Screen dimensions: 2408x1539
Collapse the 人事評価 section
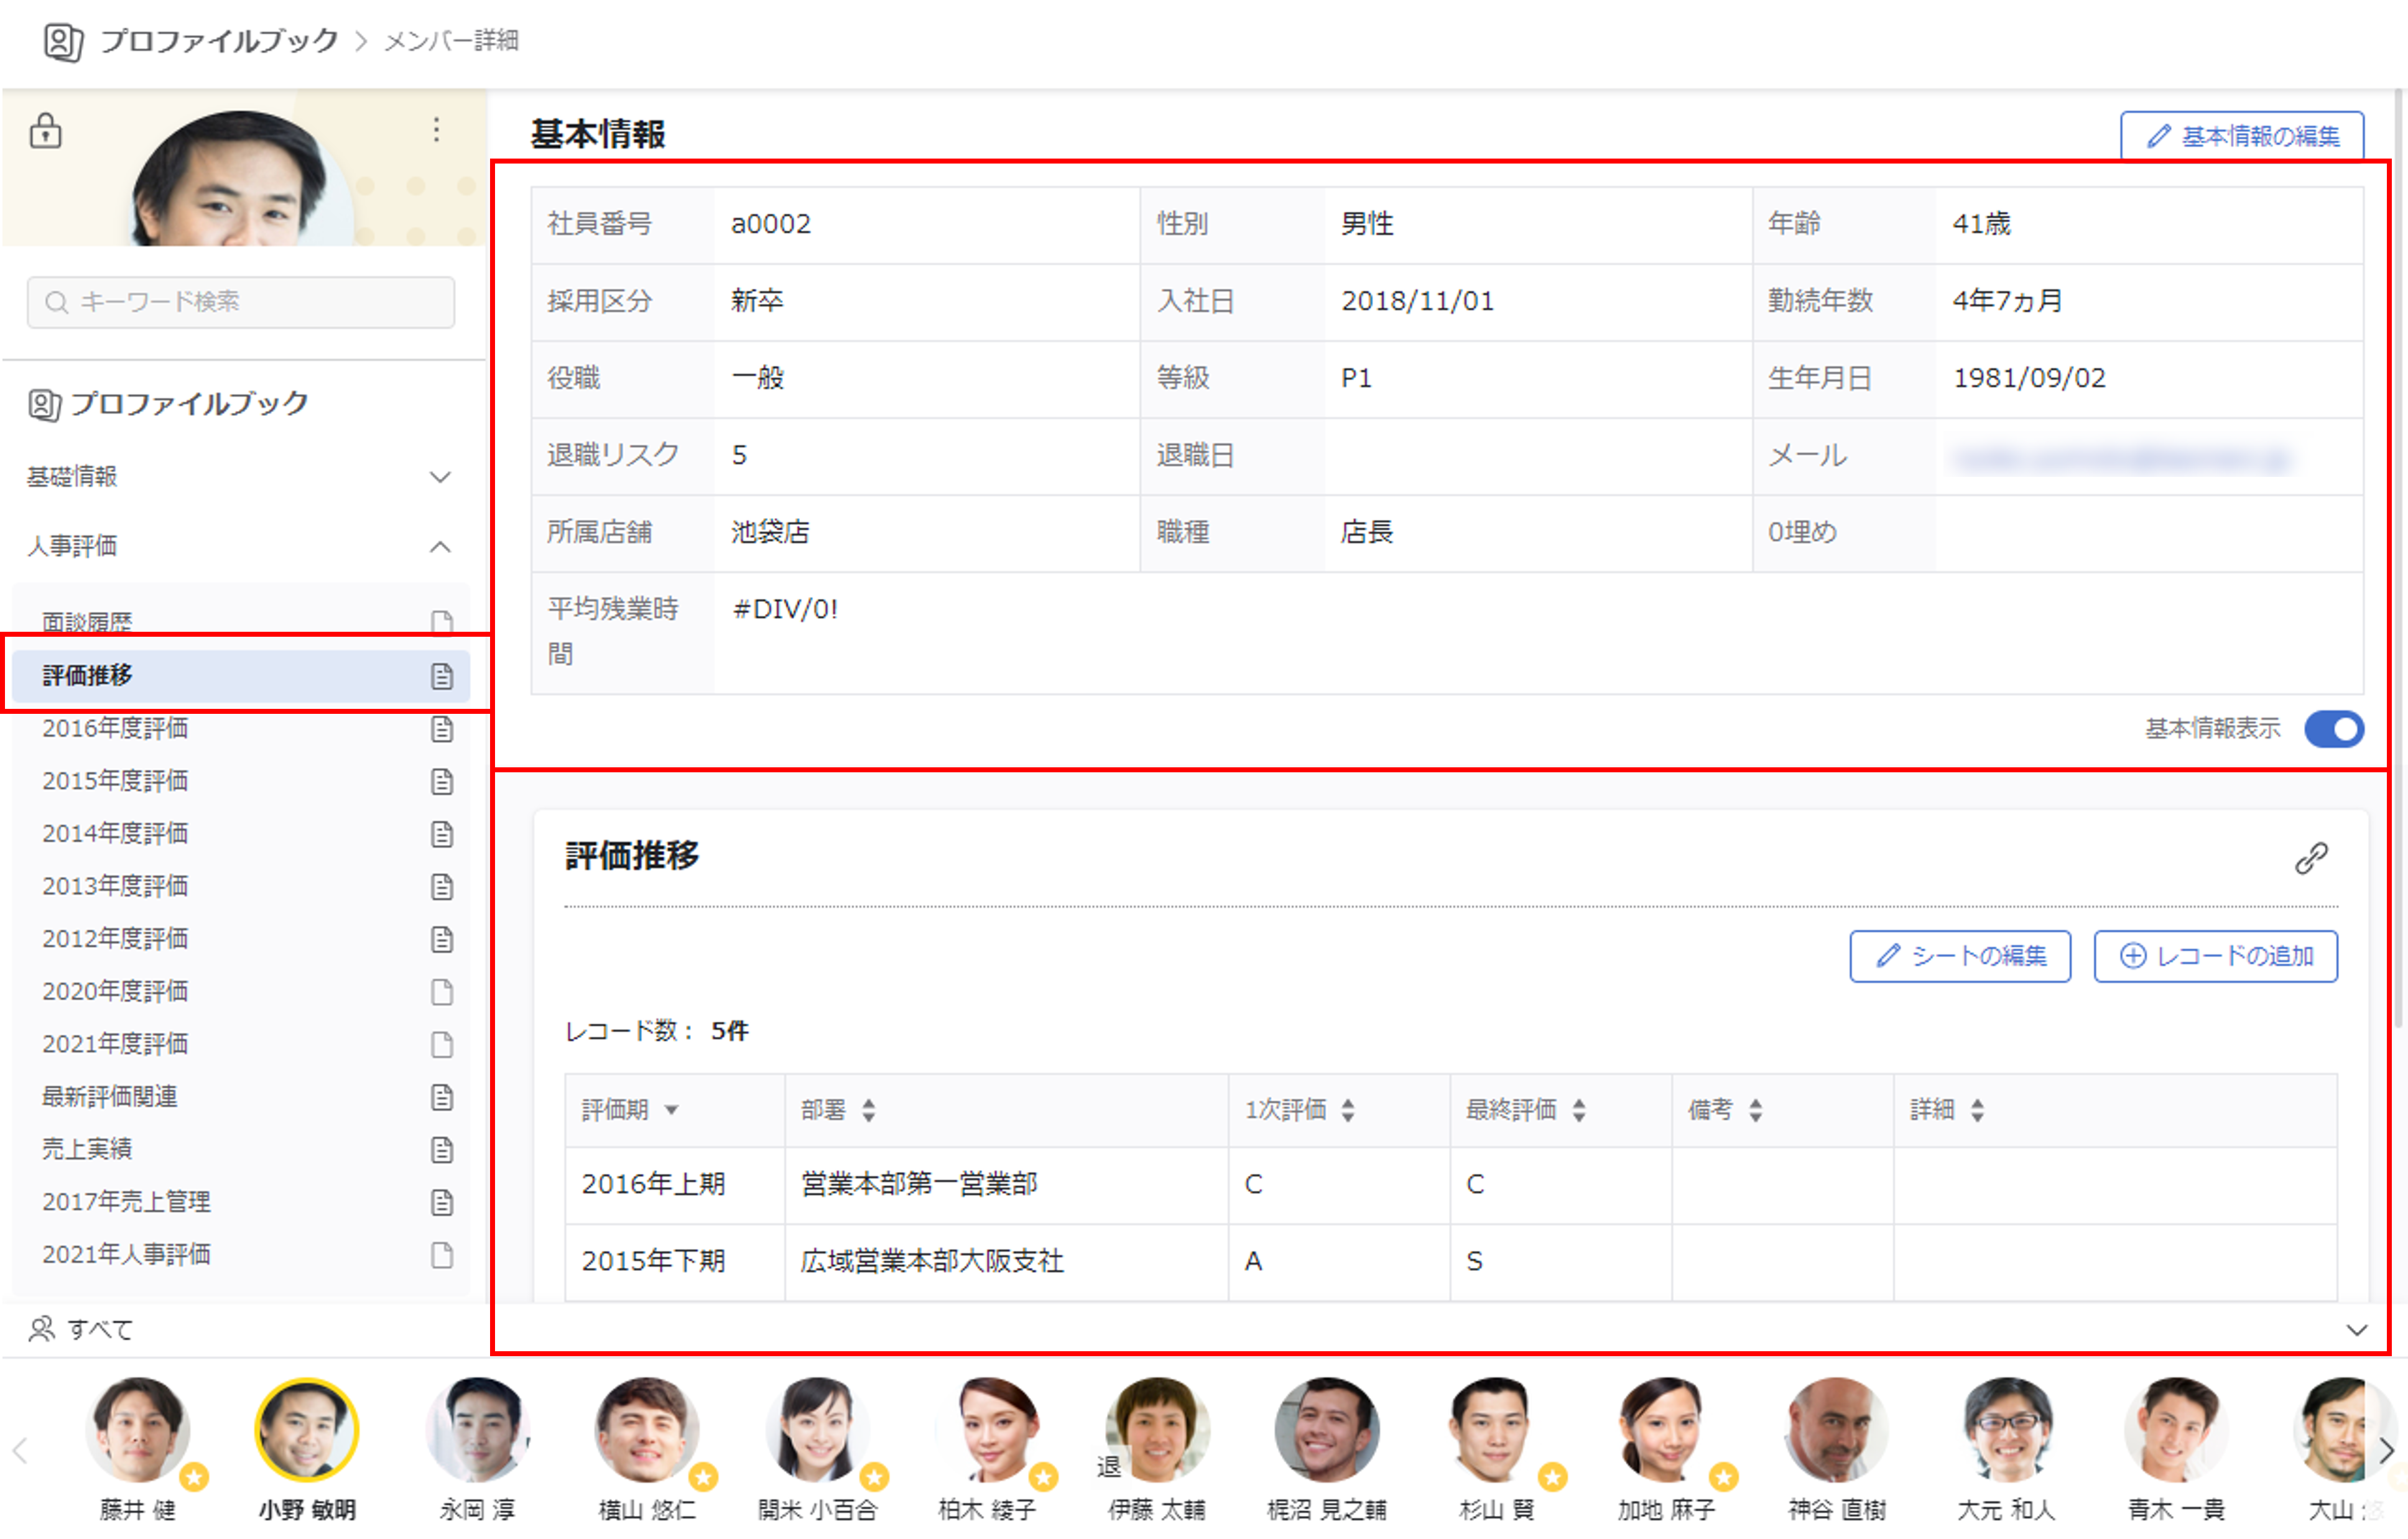tap(440, 546)
